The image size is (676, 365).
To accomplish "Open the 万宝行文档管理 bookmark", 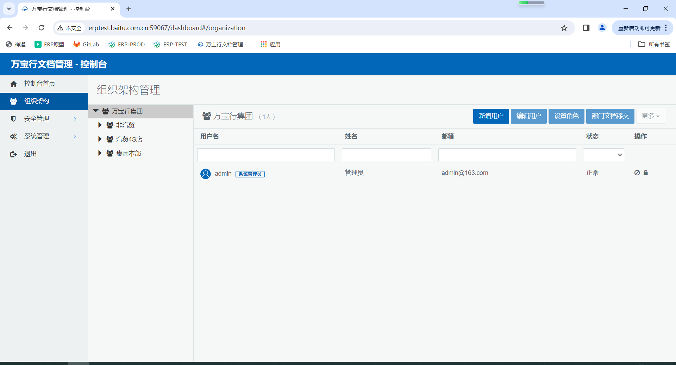I will tap(224, 44).
